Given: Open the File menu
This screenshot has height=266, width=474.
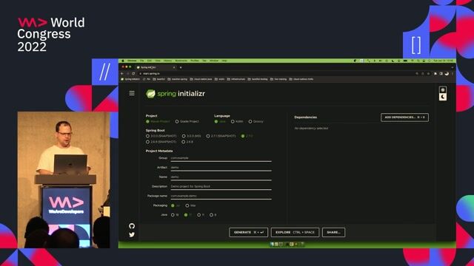Looking at the screenshot, I should 141,61.
